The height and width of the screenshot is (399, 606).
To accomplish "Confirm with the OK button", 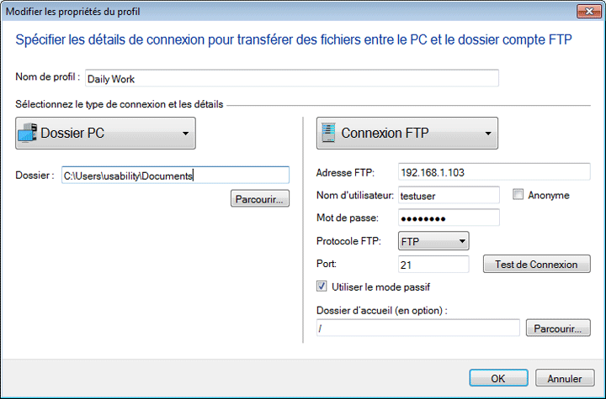I will click(497, 378).
